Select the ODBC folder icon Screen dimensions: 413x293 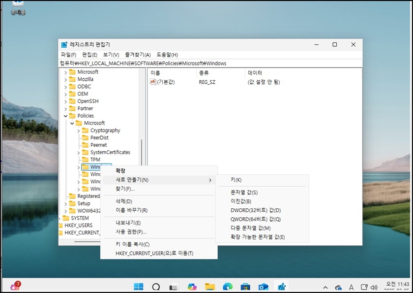(x=72, y=87)
